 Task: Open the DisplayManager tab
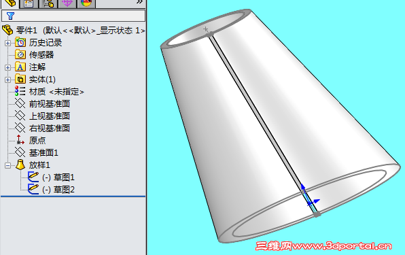click(x=86, y=3)
